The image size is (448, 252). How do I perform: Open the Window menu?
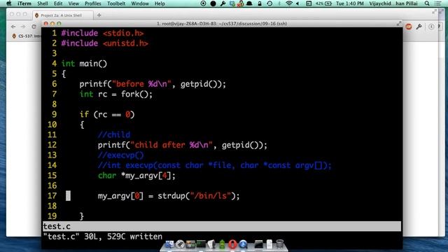140,3
